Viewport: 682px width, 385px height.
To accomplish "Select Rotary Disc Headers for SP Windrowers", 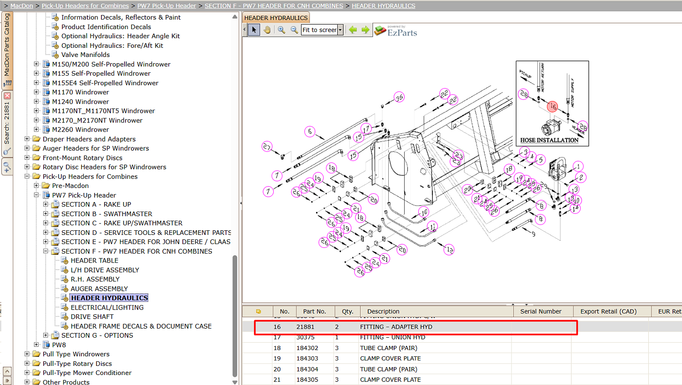I will pyautogui.click(x=105, y=167).
